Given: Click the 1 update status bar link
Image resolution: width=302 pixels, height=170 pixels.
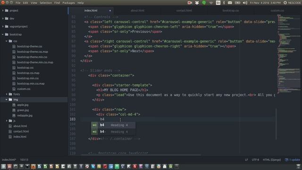Looking at the screenshot, I should (x=293, y=160).
